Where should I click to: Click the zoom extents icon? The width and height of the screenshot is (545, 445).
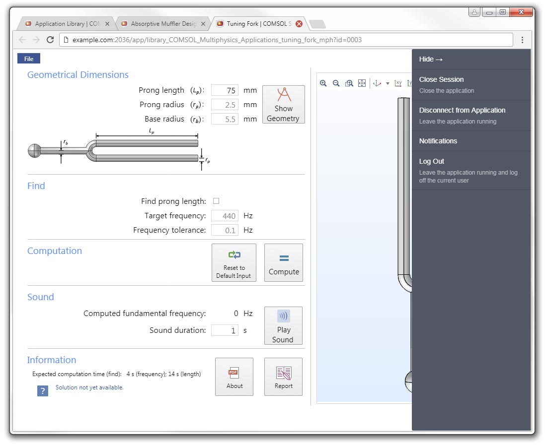(x=362, y=83)
